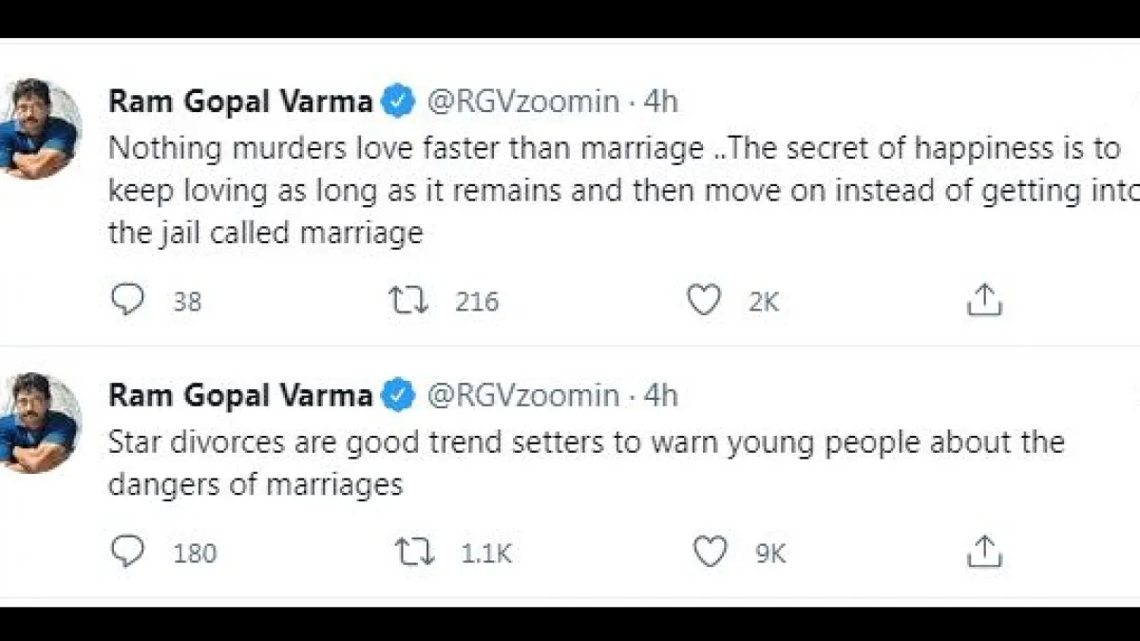Like the 'Nothing murders love' tweet
Image resolution: width=1140 pixels, height=641 pixels.
tap(704, 301)
